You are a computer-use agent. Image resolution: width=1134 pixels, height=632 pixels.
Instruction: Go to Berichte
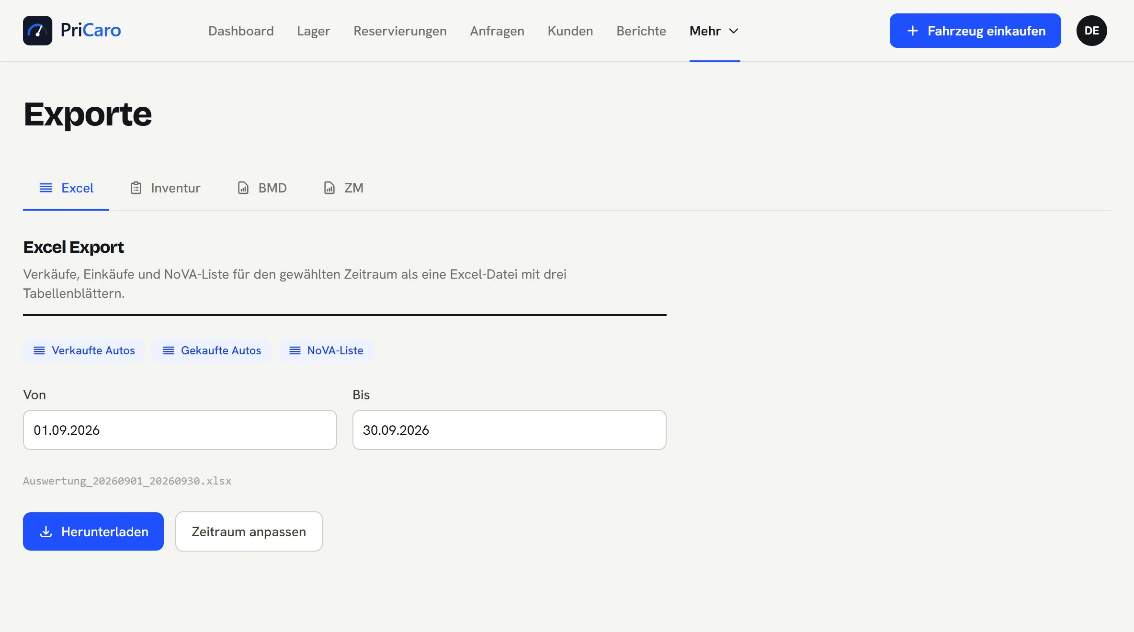641,31
